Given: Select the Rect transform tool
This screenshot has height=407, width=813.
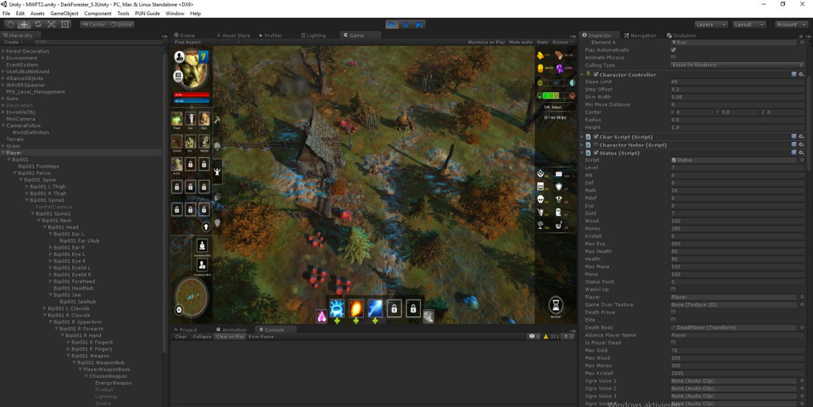Looking at the screenshot, I should pyautogui.click(x=65, y=24).
